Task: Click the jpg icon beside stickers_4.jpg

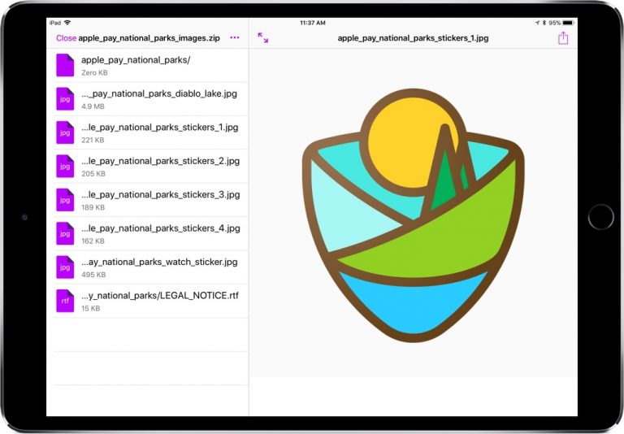Action: pos(65,233)
